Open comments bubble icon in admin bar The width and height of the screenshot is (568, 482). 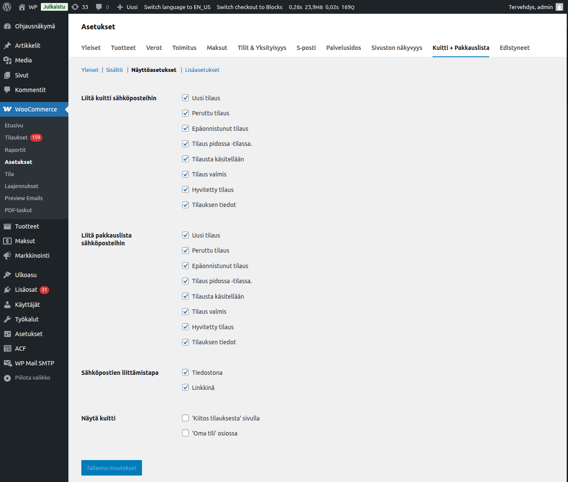(99, 7)
